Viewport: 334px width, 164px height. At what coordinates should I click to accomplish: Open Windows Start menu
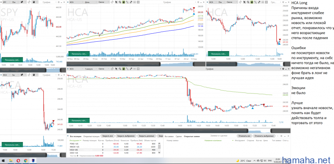3,161
